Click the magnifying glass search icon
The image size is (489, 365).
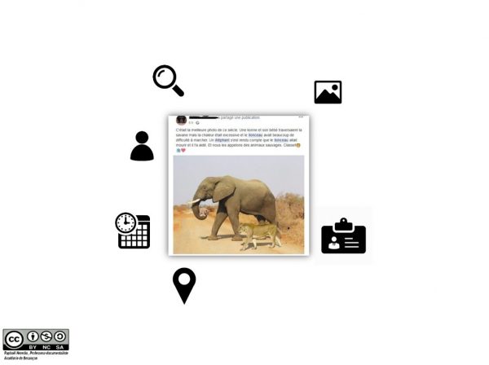pyautogui.click(x=168, y=81)
